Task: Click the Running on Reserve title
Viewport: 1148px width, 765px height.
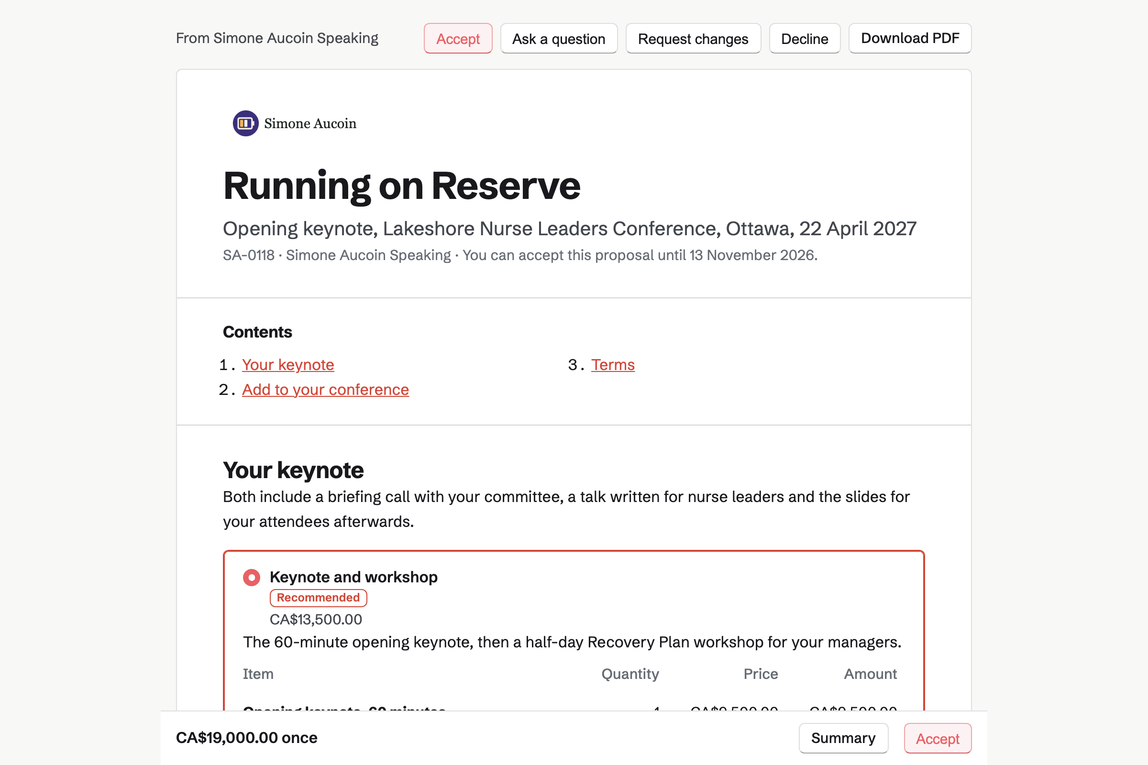Action: coord(401,186)
